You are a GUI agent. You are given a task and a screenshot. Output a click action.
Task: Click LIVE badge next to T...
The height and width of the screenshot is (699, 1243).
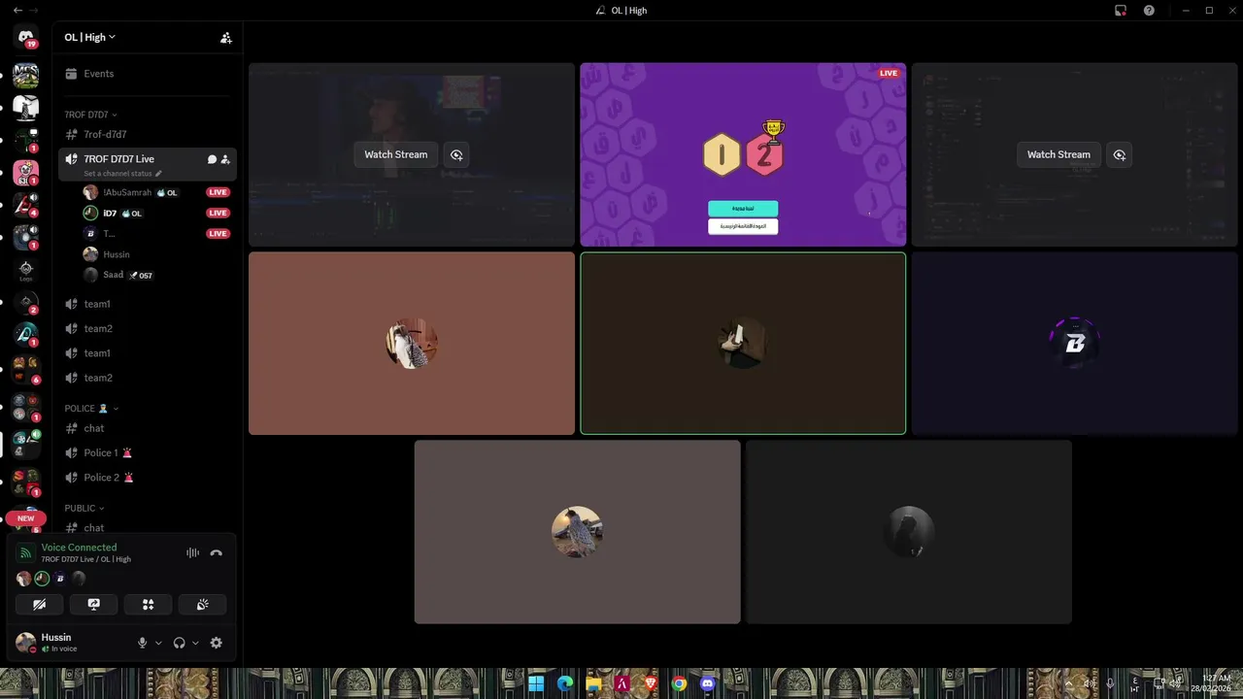(218, 234)
